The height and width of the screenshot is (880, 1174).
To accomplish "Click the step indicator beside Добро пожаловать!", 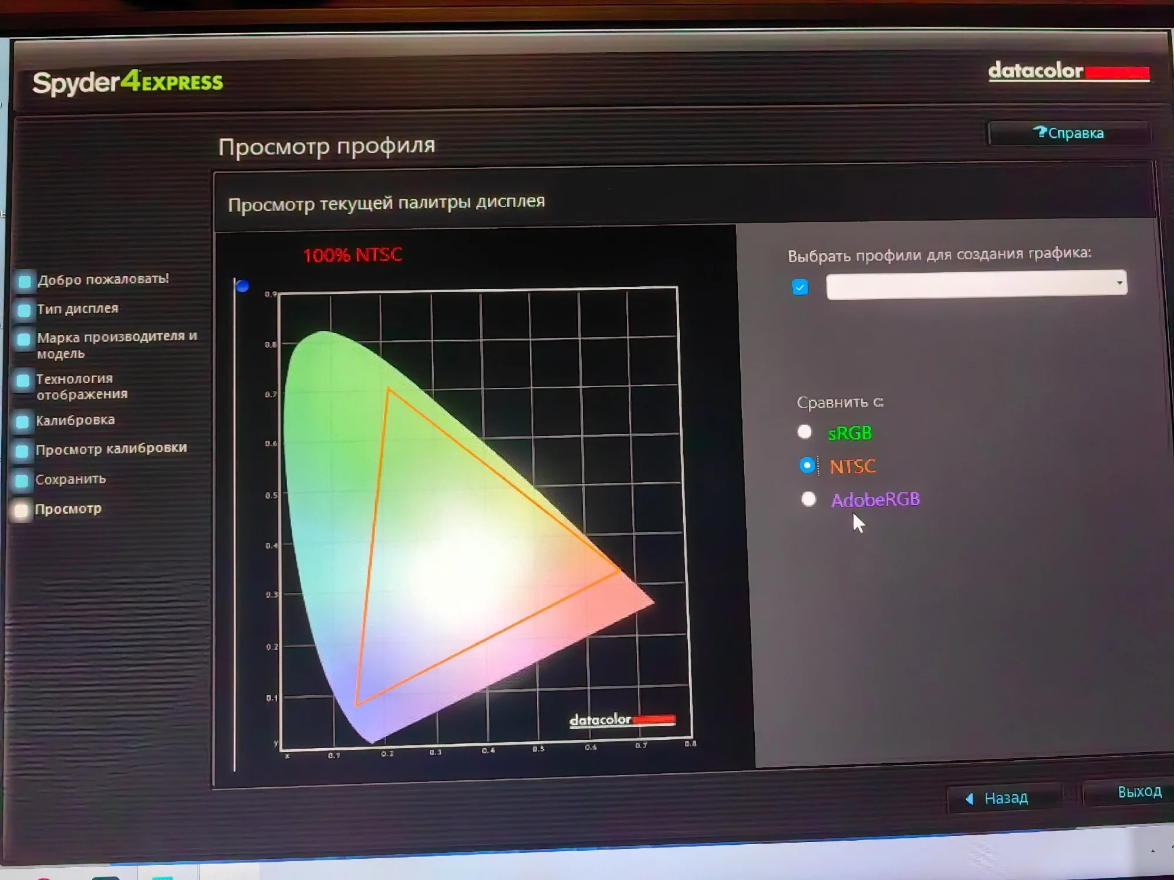I will click(25, 281).
